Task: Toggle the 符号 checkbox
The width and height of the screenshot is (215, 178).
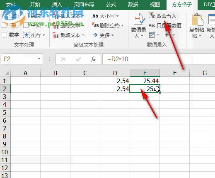Action: click(x=4, y=25)
